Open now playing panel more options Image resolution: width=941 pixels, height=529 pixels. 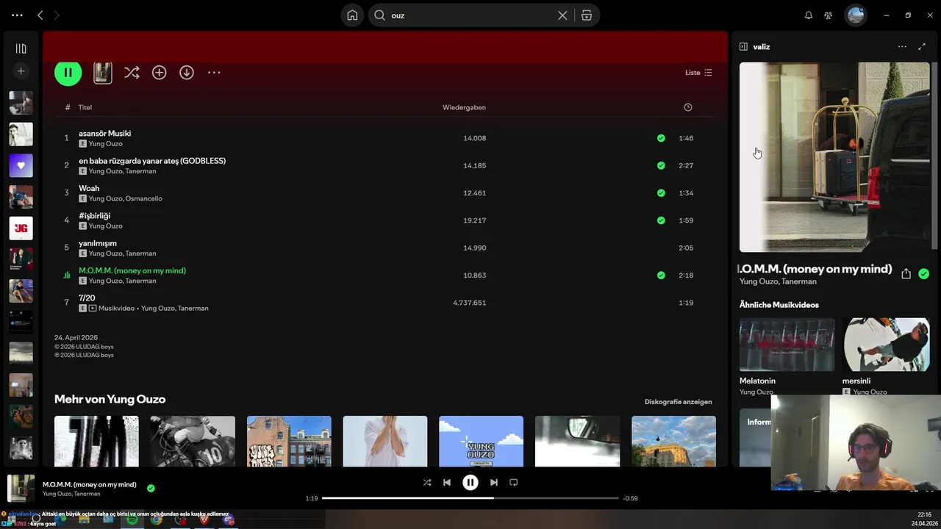pyautogui.click(x=902, y=46)
